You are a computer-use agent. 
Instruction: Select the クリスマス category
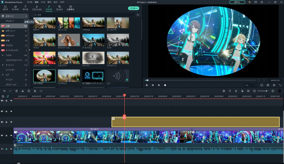[x=14, y=46]
